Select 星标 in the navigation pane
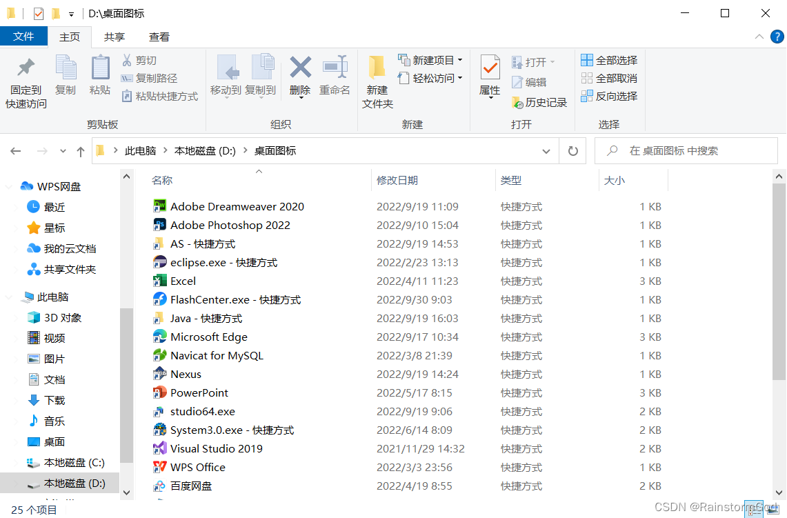787x518 pixels. pos(54,228)
